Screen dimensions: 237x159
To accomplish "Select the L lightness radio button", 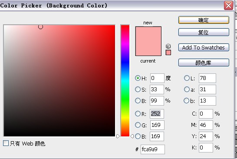I will pos(187,78).
